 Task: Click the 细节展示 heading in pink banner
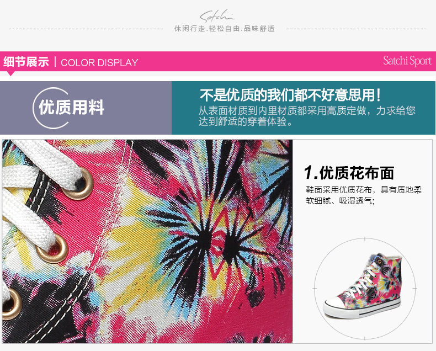[26, 62]
